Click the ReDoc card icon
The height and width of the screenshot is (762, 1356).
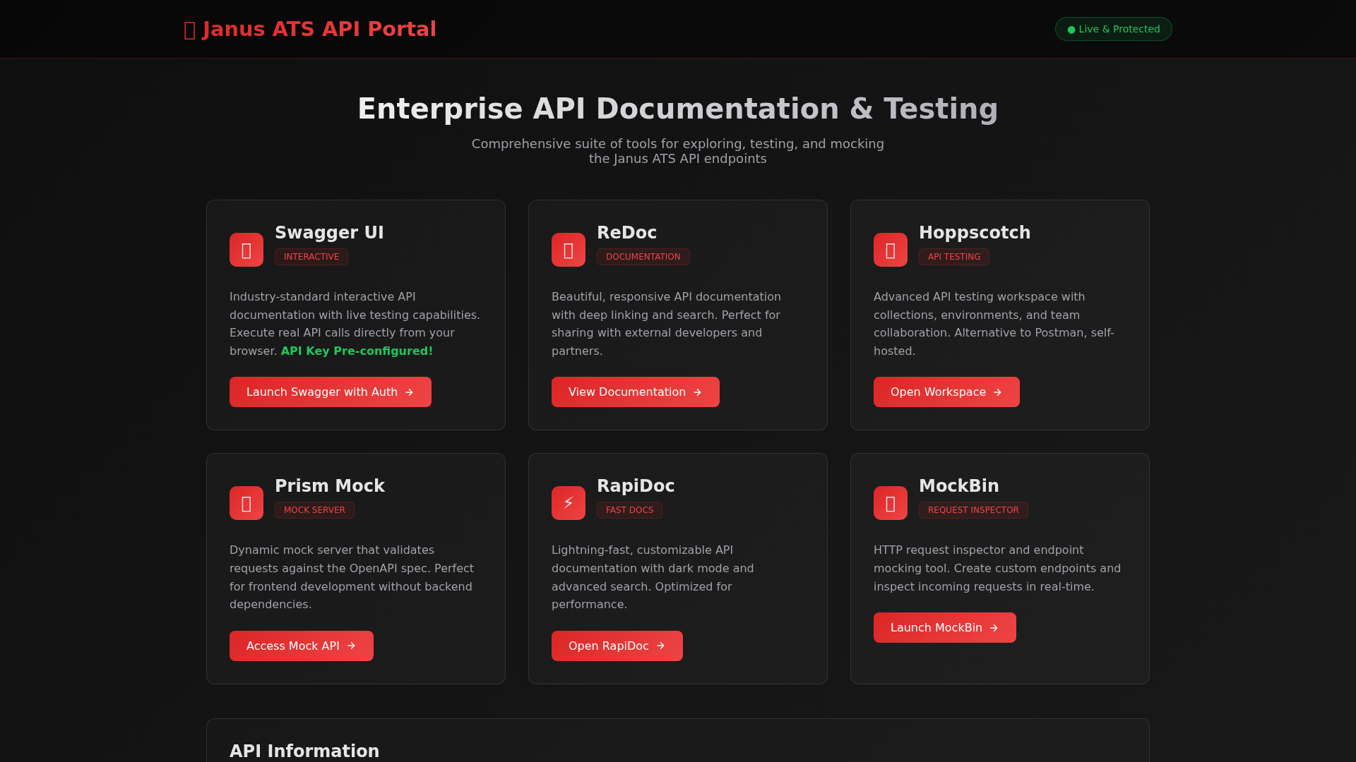tap(569, 250)
